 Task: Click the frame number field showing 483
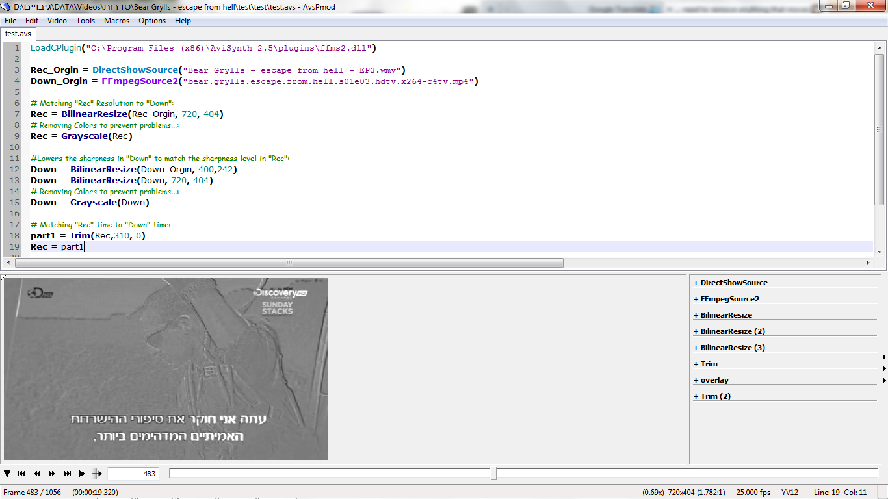click(x=133, y=474)
